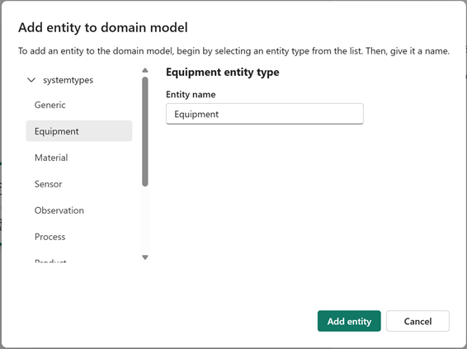Click the scrollbar down arrow in type list

click(x=145, y=257)
